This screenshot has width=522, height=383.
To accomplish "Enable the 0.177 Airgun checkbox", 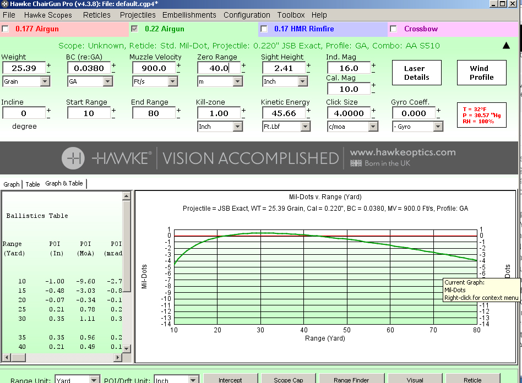I will (5, 29).
